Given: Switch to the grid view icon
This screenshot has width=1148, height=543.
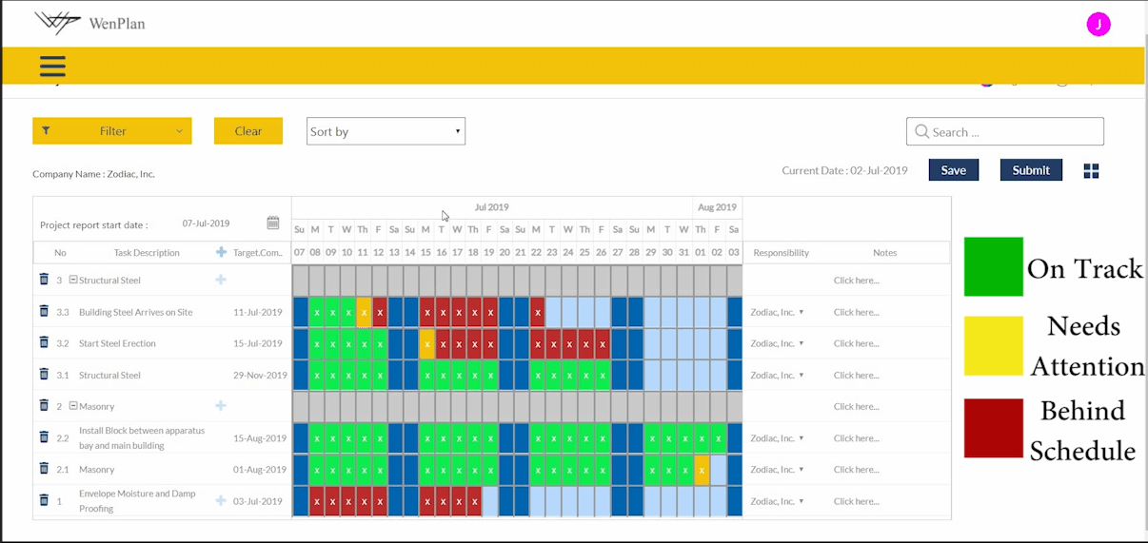Looking at the screenshot, I should click(1091, 170).
